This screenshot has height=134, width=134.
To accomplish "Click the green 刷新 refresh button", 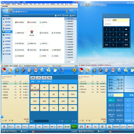I will pos(67,126).
